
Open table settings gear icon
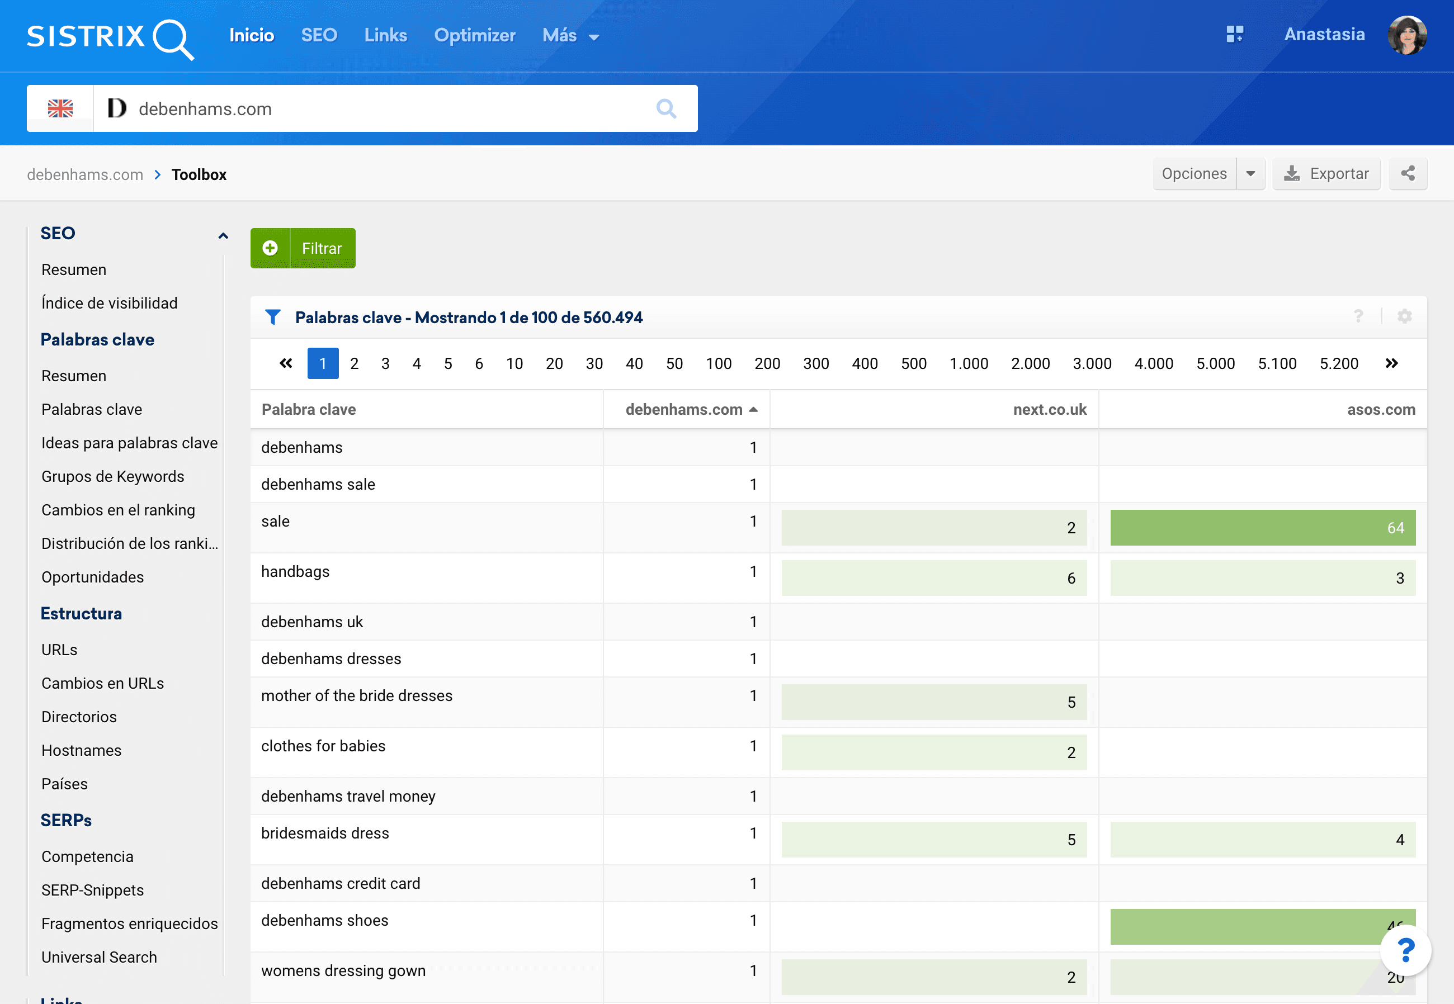point(1404,316)
